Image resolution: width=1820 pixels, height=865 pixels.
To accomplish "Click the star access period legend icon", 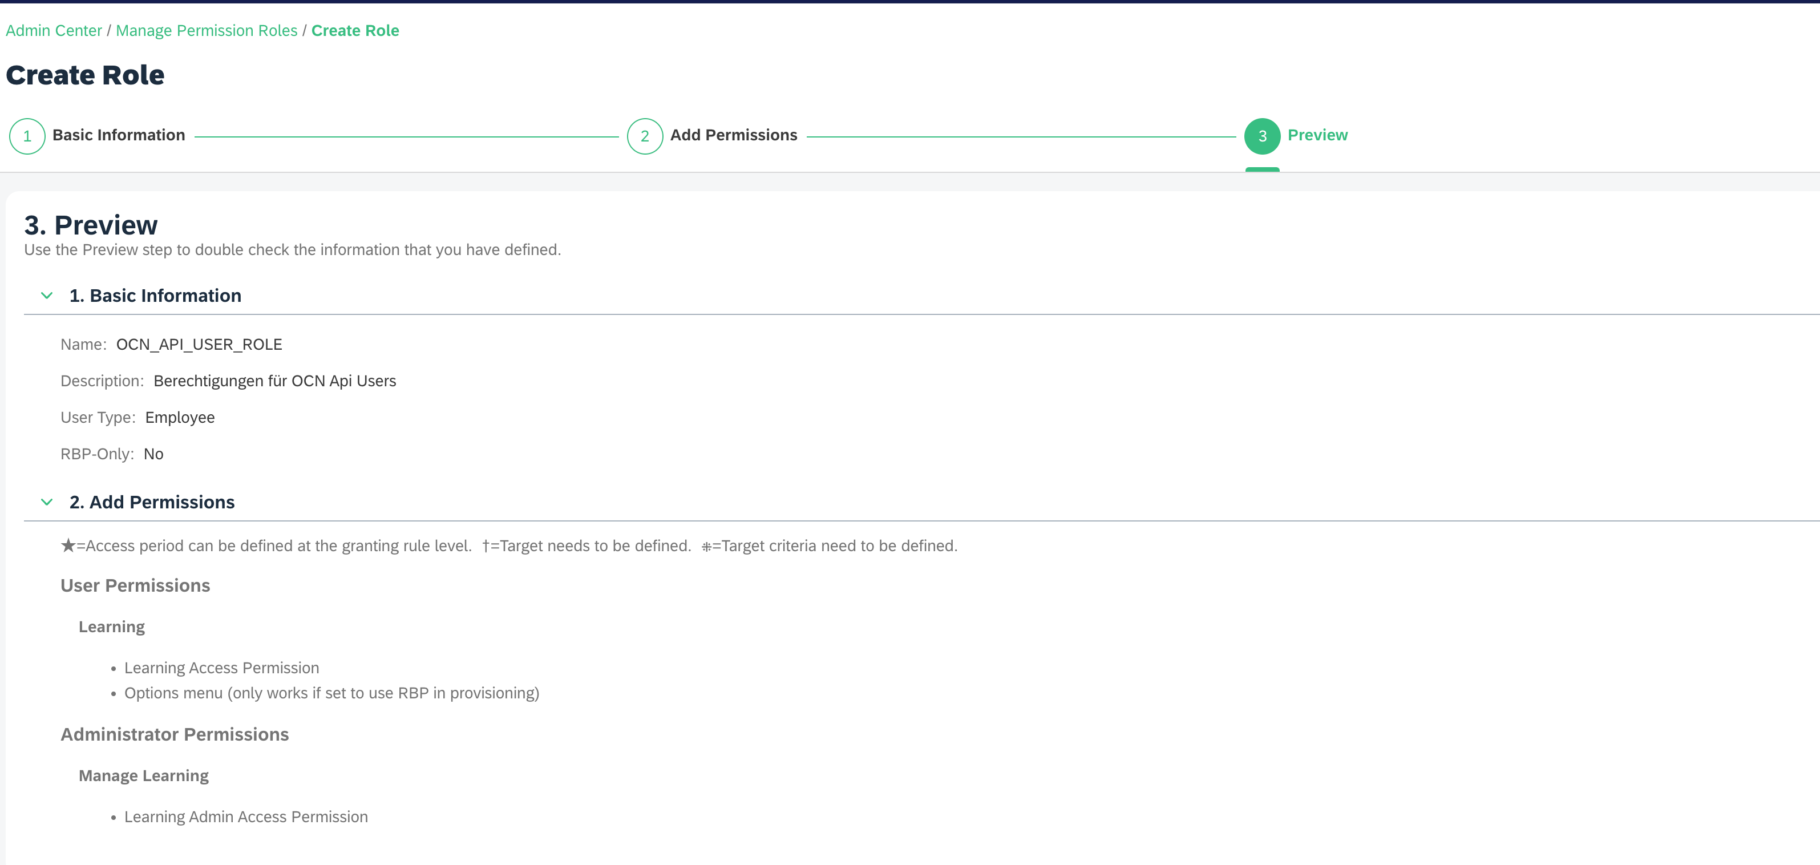I will [68, 545].
